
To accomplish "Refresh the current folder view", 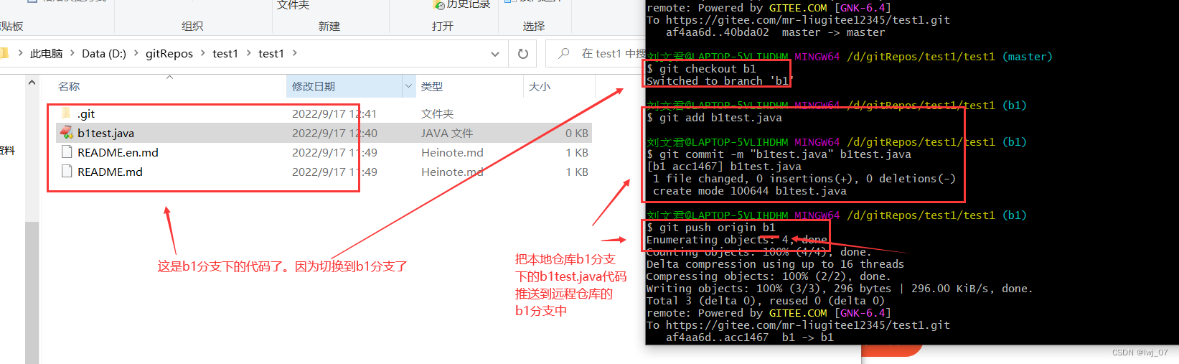I will [523, 54].
